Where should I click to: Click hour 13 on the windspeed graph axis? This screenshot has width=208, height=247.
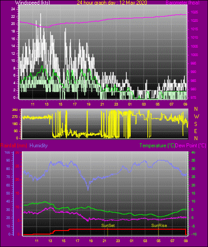click(x=46, y=104)
